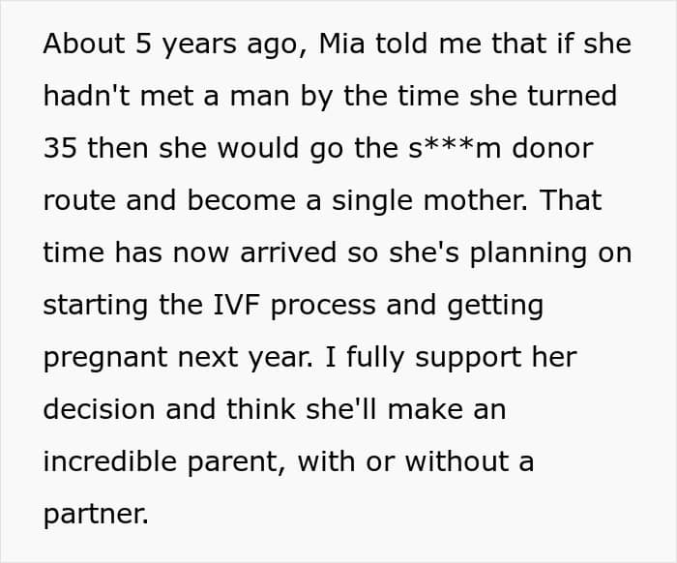Click the word "route"
This screenshot has height=563, width=677.
(79, 201)
